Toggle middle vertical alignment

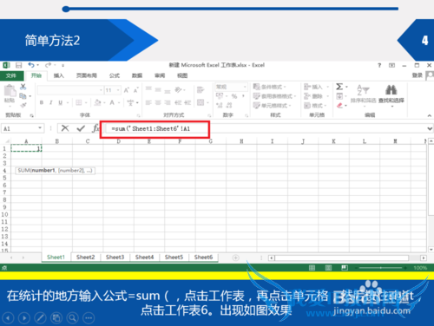158,90
